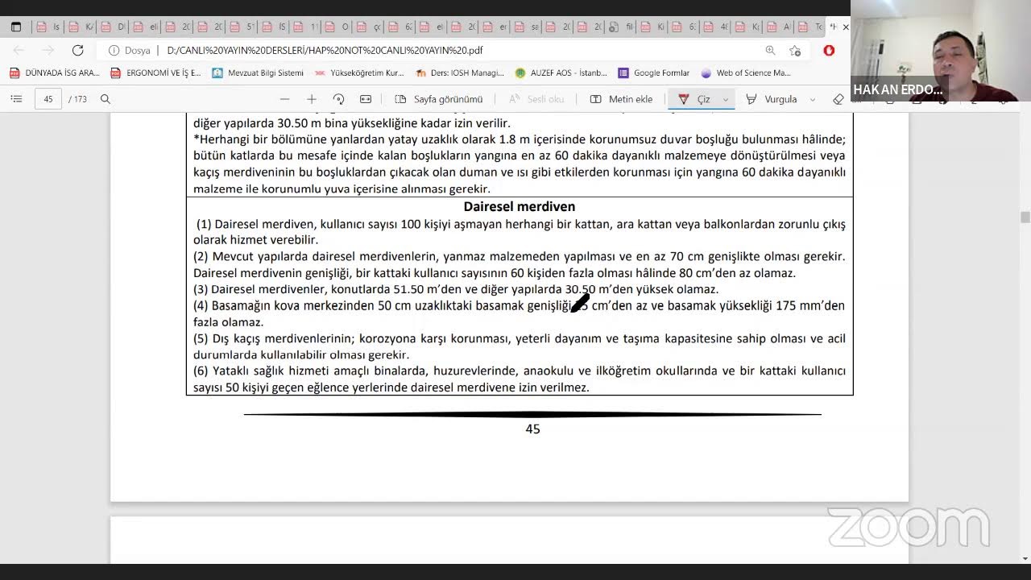
Task: Click the page scrollbar thumb
Action: tap(1025, 217)
